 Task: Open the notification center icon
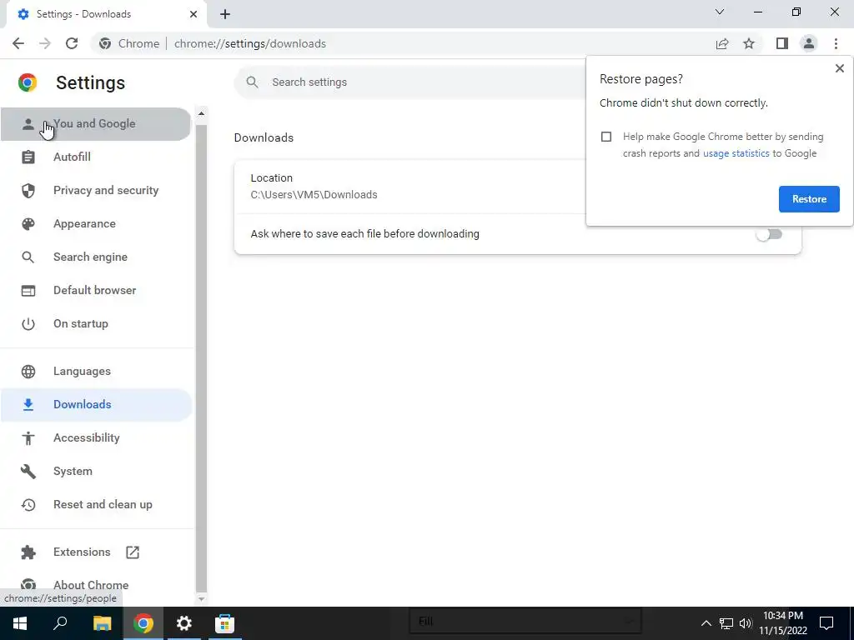pyautogui.click(x=826, y=623)
